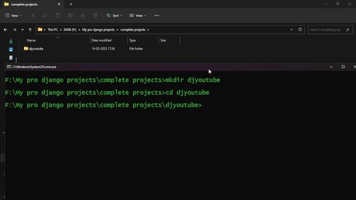This screenshot has height=200, width=356.
Task: Click the folder icon in address bar
Action: point(40,29)
